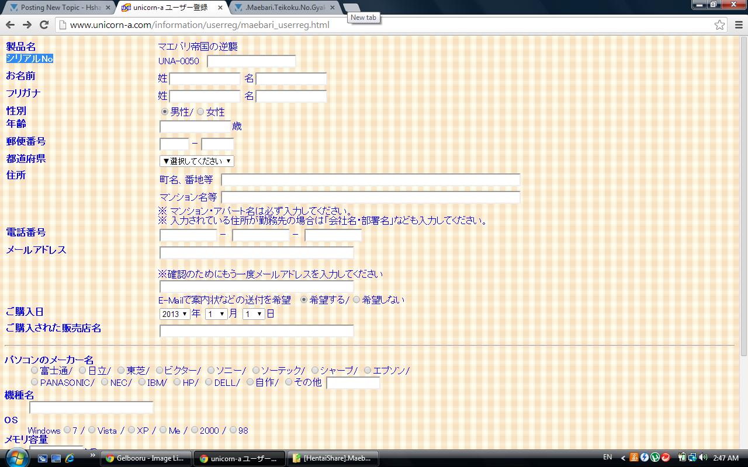This screenshot has height=467, width=748.
Task: Open Internet Explorer from quick launch
Action: (70, 458)
